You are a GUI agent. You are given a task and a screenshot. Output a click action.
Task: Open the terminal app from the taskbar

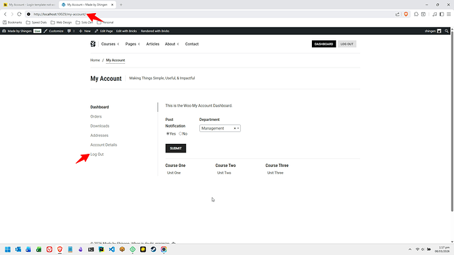[91, 249]
